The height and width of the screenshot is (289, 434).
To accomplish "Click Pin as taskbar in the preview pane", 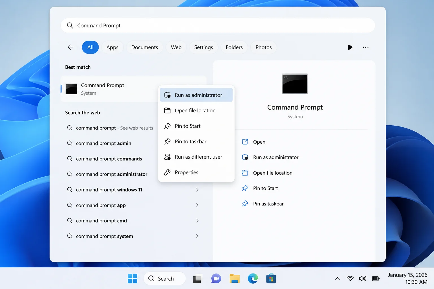I will 268,203.
